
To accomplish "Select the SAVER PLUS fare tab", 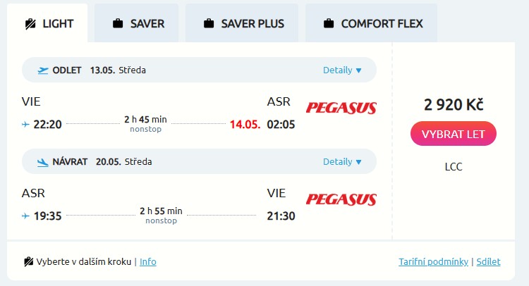I will click(x=242, y=23).
